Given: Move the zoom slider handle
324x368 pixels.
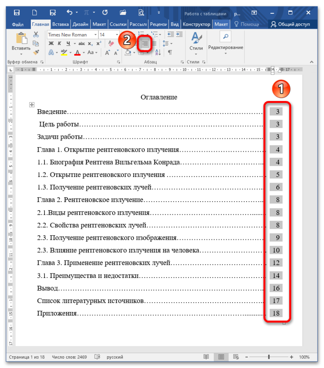Looking at the screenshot, I should (269, 357).
